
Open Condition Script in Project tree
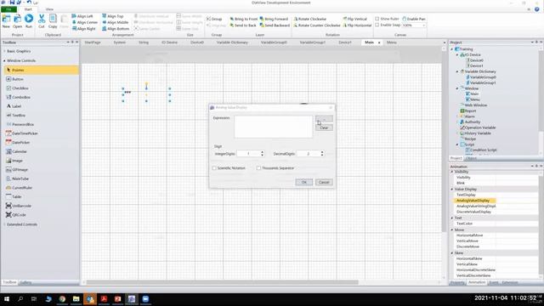pos(483,150)
